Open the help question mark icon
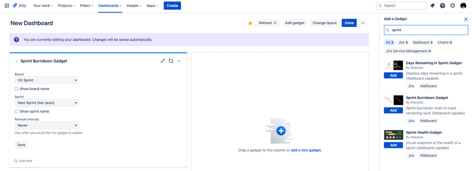This screenshot has height=171, width=472. (x=442, y=6)
